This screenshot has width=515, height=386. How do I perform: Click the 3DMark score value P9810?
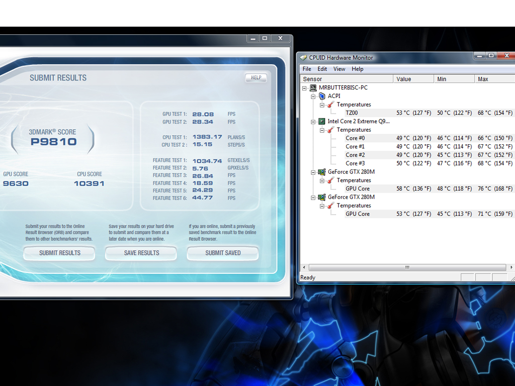point(53,142)
